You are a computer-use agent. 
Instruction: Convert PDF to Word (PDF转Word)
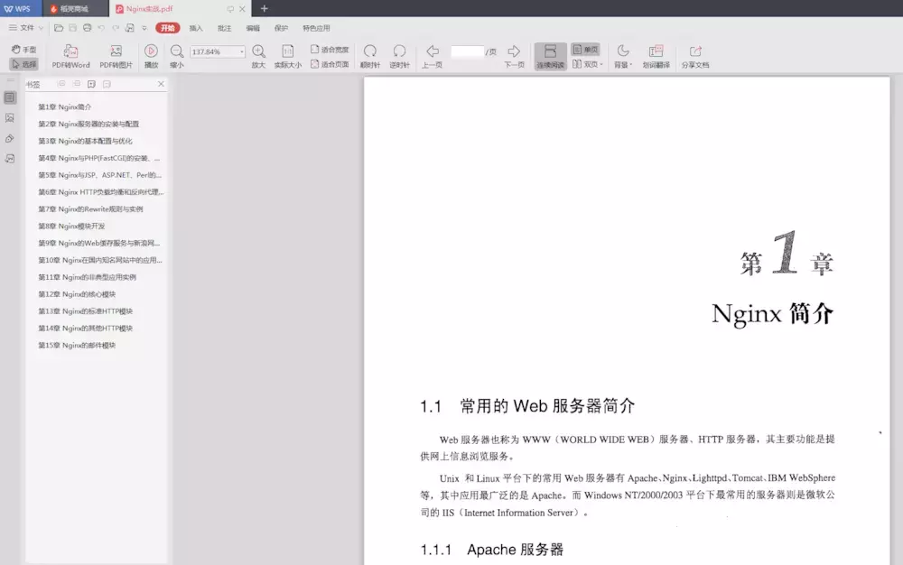click(70, 56)
